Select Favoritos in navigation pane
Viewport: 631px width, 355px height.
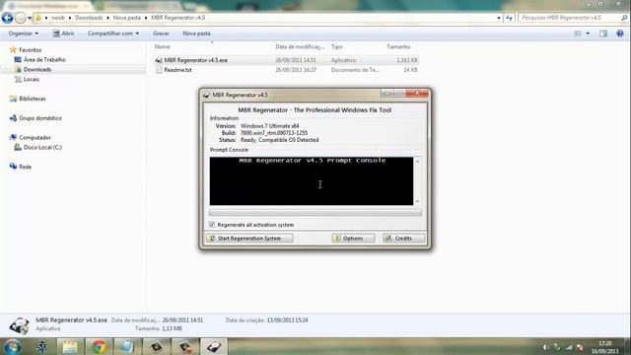31,50
